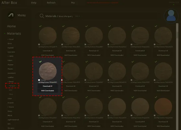Screen dimensions: 181x130
Task: Expand the HDRI category
Action: (10, 56)
